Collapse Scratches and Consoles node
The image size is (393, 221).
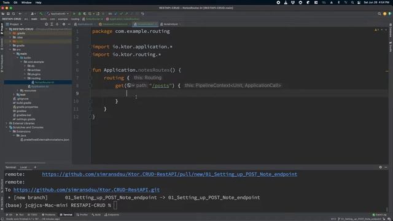tap(7, 127)
